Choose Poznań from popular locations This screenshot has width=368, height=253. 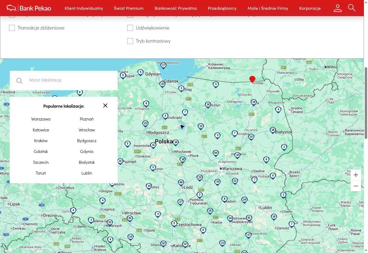87,119
